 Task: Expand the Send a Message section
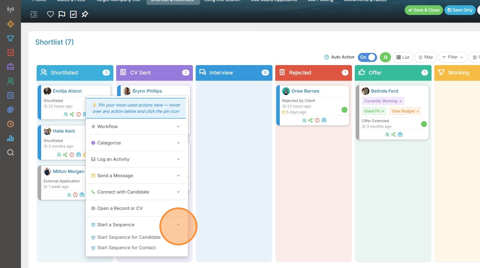136,176
